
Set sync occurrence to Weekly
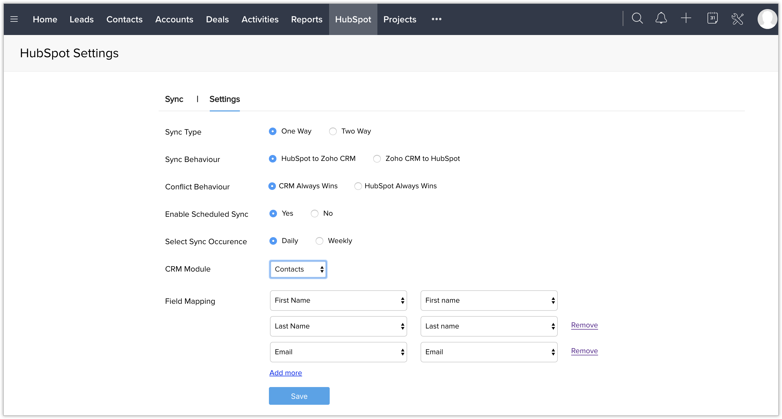(319, 241)
